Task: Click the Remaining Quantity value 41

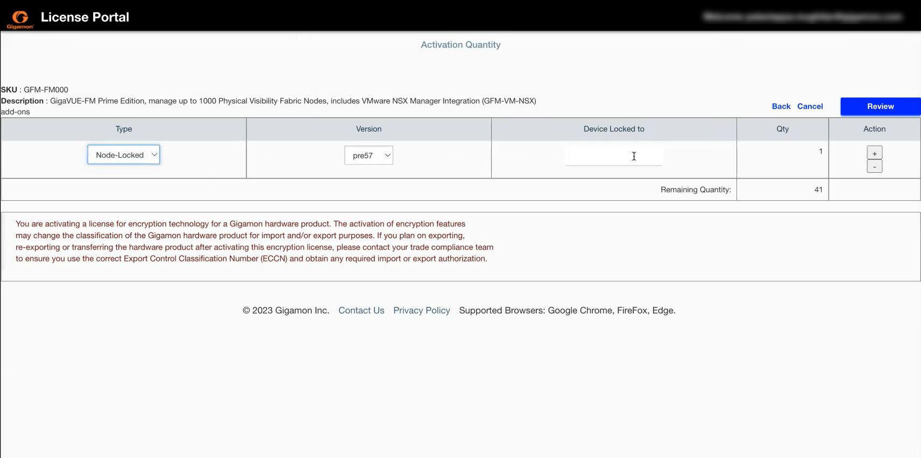Action: [818, 189]
